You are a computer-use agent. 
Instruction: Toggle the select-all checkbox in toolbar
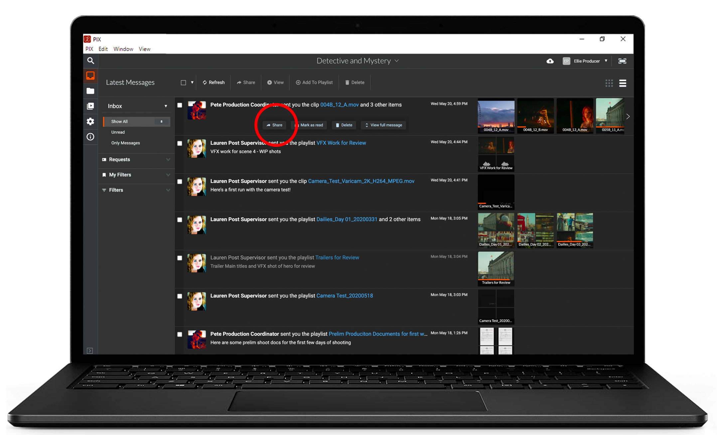pos(183,83)
